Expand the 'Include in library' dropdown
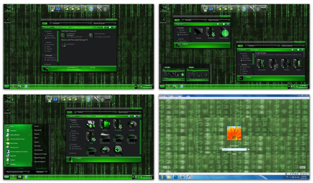This screenshot has height=183, width=313. click(x=85, y=116)
